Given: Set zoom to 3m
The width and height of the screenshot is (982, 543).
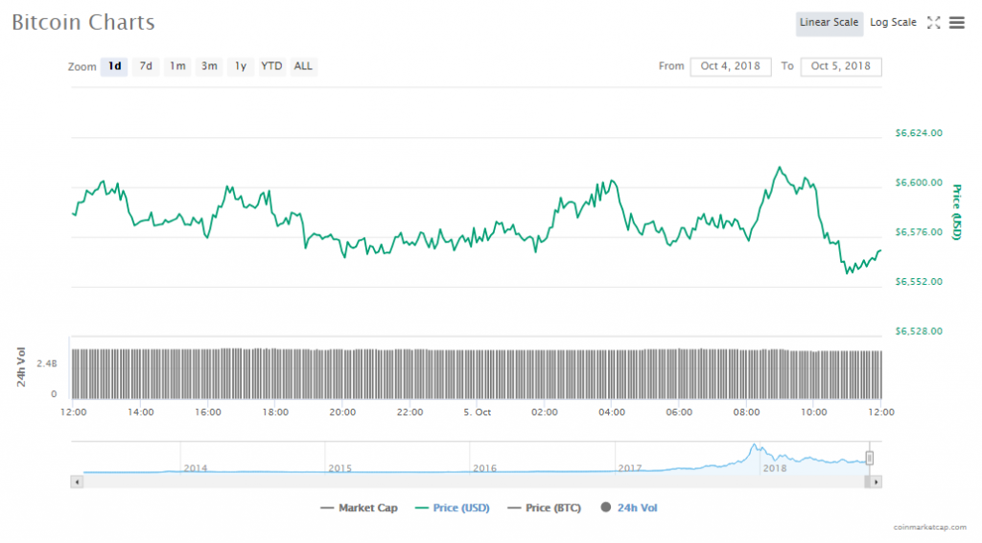Looking at the screenshot, I should [x=209, y=66].
